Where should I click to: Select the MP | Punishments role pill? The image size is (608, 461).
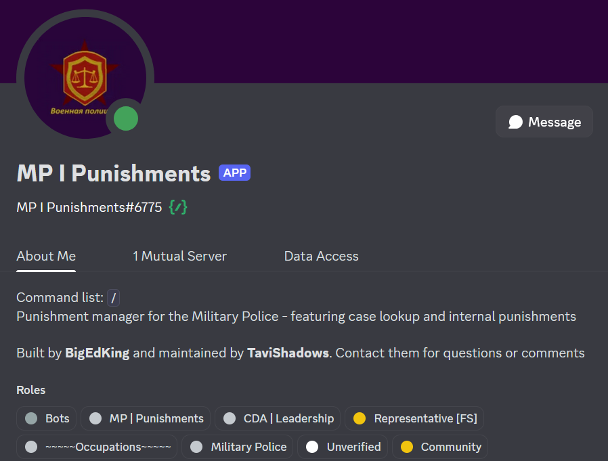pos(145,418)
